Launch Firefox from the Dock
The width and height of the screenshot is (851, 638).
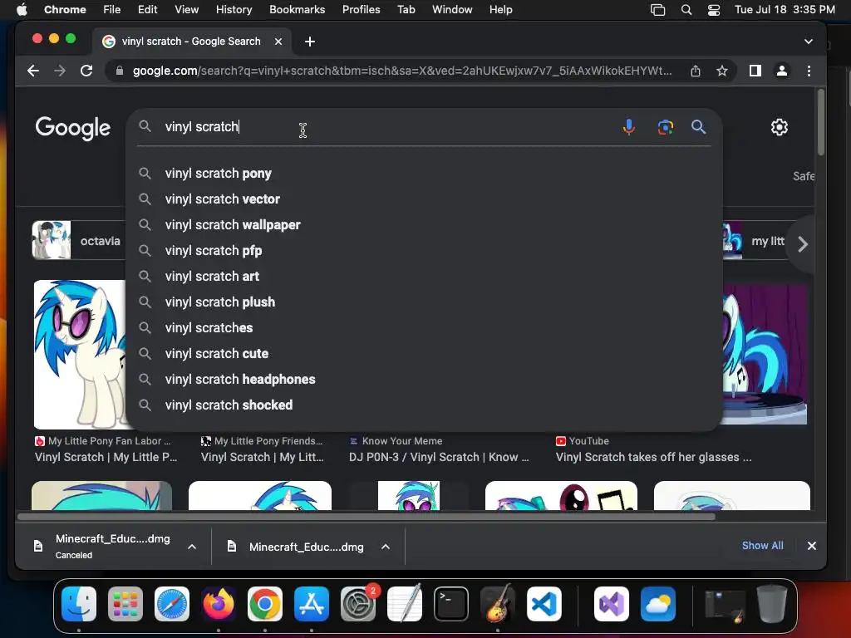219,603
